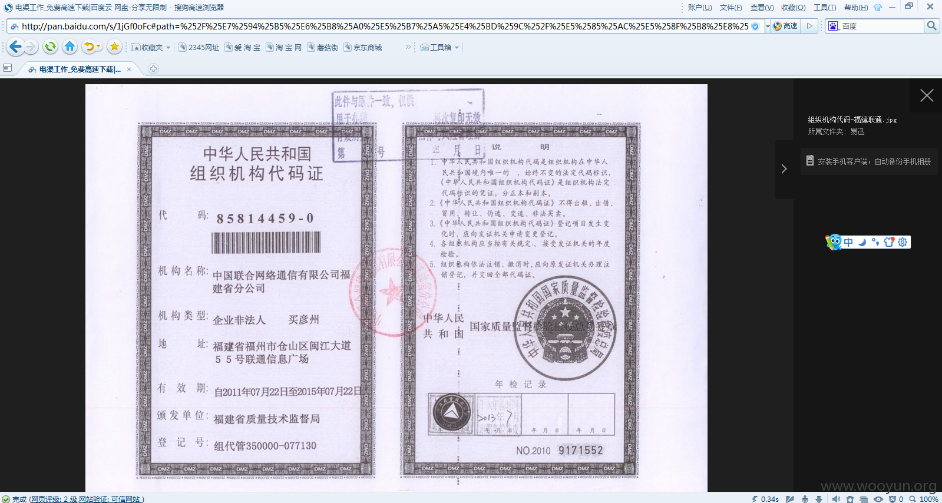This screenshot has height=503, width=942.
Task: Open the 工具箱 toolbox dropdown
Action: coord(439,47)
